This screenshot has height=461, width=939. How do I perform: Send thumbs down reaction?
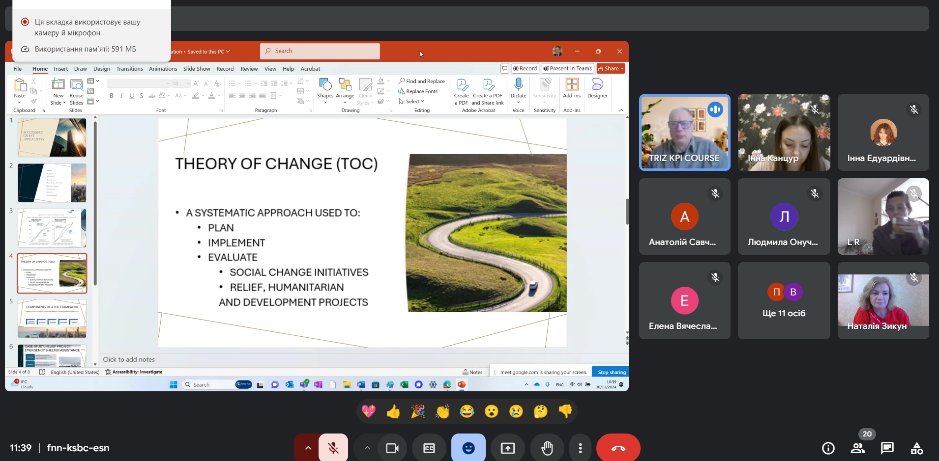tap(565, 411)
